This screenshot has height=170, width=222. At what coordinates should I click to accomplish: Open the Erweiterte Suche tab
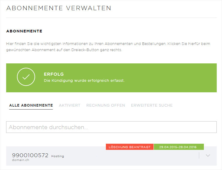pos(152,105)
